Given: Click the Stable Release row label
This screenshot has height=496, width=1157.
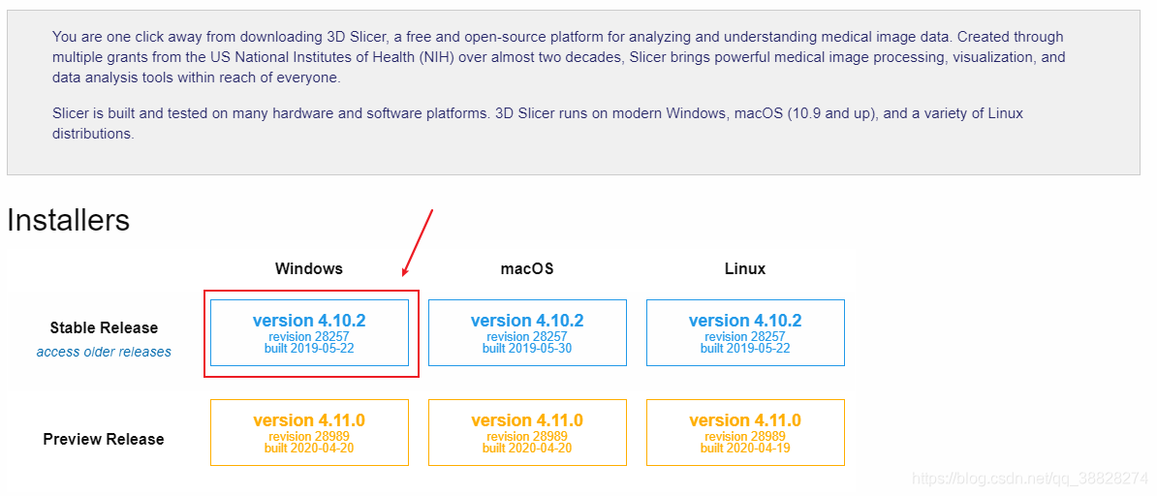Looking at the screenshot, I should (x=104, y=327).
